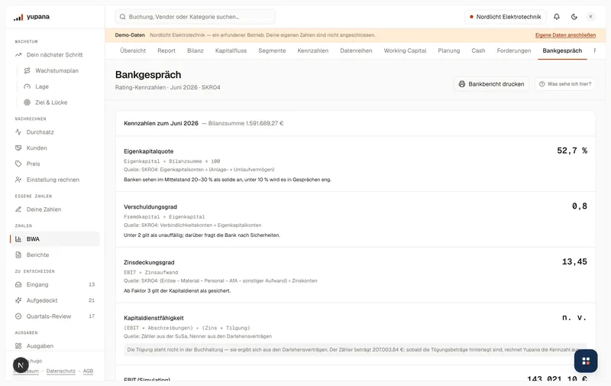The width and height of the screenshot is (611, 386).
Task: Click the Eingang inbox icon
Action: 18,284
